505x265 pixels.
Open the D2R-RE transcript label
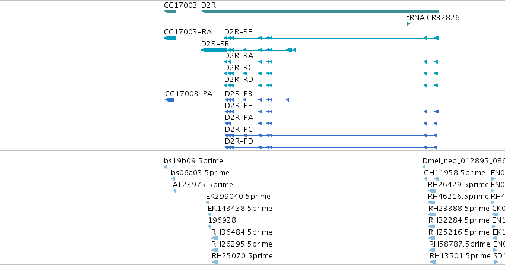pyautogui.click(x=239, y=32)
